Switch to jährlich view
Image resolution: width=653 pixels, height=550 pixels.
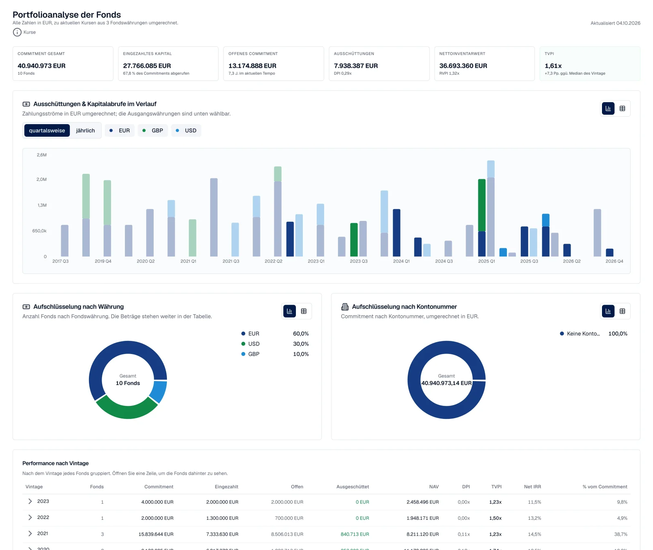pyautogui.click(x=85, y=131)
